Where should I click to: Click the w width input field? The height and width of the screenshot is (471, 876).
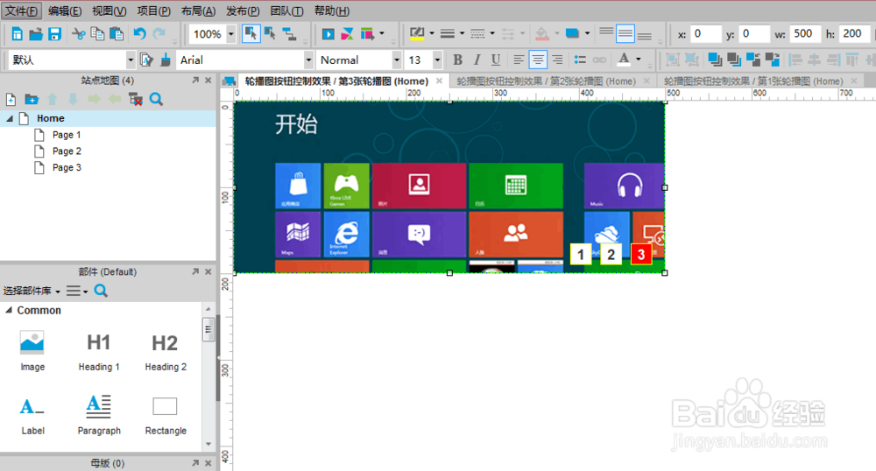(x=805, y=34)
